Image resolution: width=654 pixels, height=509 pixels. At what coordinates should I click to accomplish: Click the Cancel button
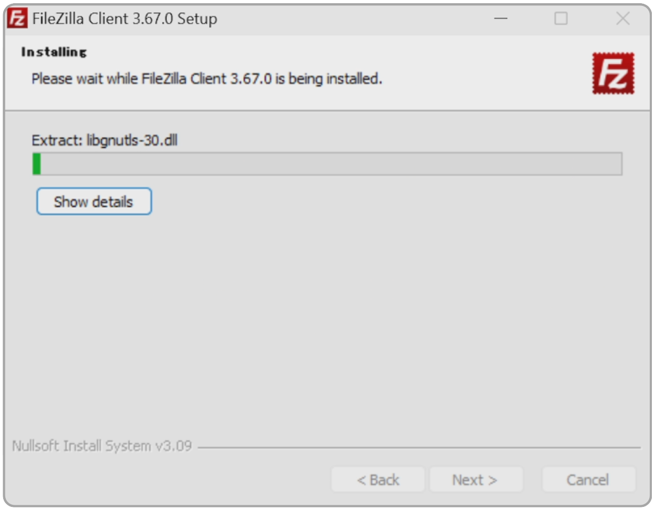pyautogui.click(x=588, y=480)
